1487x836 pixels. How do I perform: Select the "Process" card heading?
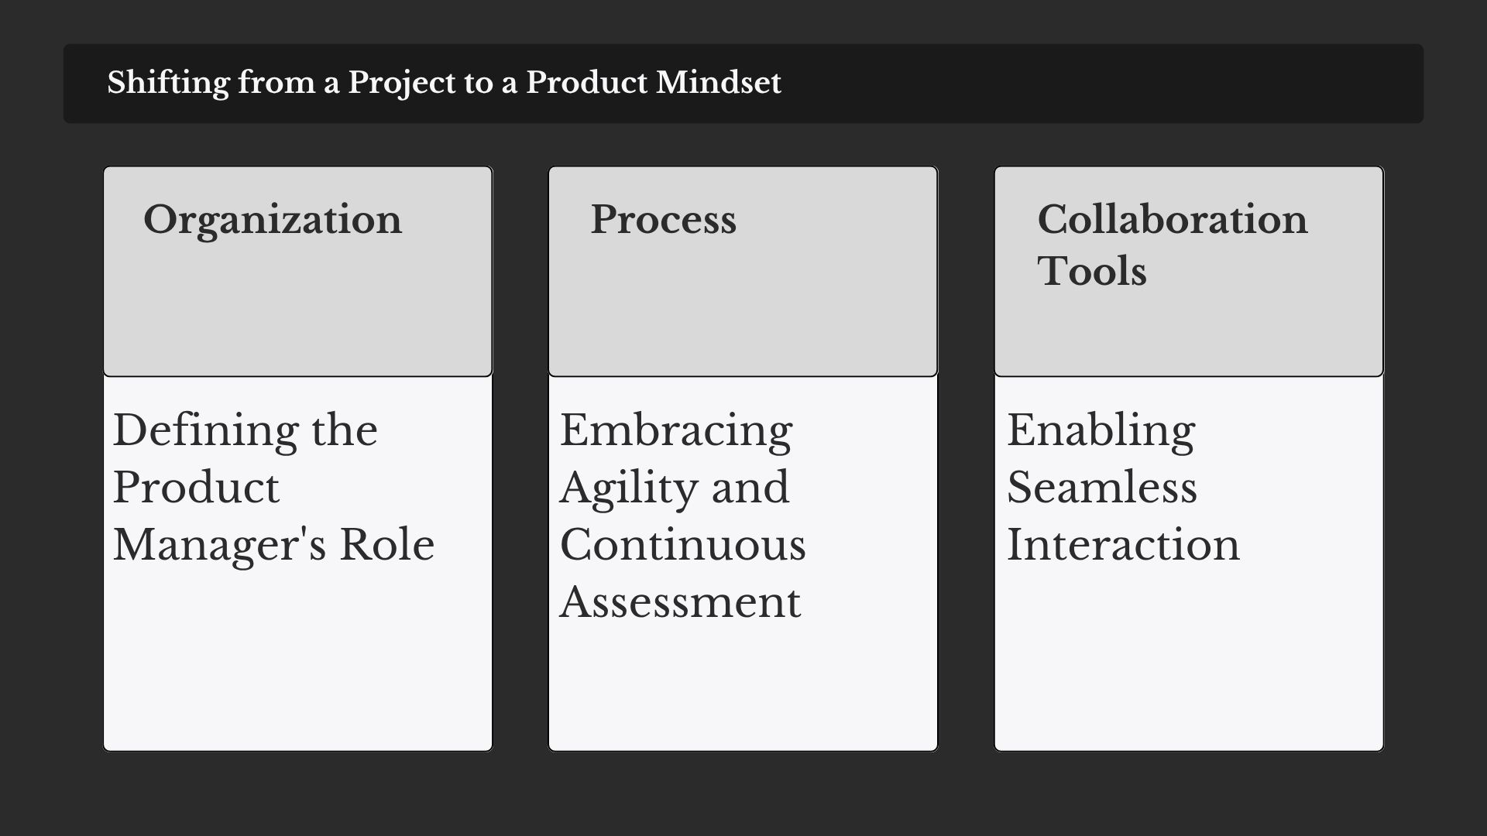(x=664, y=219)
